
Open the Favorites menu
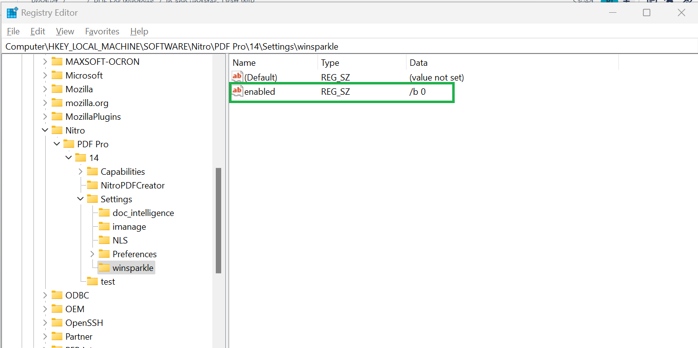point(102,31)
